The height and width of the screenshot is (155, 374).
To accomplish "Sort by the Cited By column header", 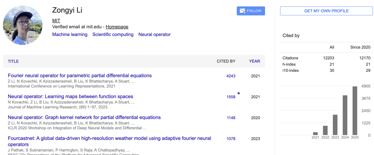I will click(x=226, y=61).
